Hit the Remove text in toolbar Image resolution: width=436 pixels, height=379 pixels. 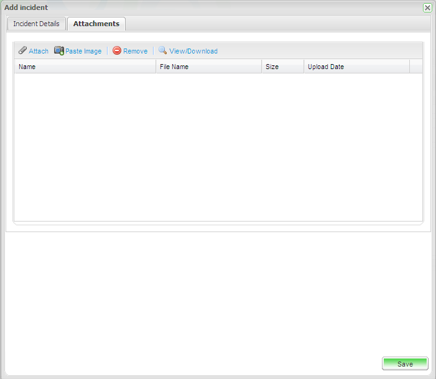coord(135,51)
